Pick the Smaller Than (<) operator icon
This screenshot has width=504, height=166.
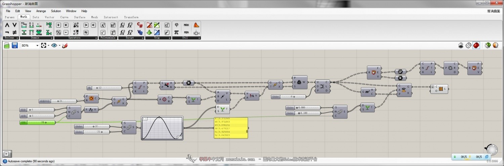[x=93, y=25]
